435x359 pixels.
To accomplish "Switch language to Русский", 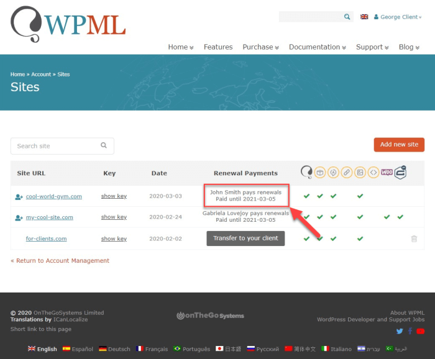I will [x=263, y=348].
